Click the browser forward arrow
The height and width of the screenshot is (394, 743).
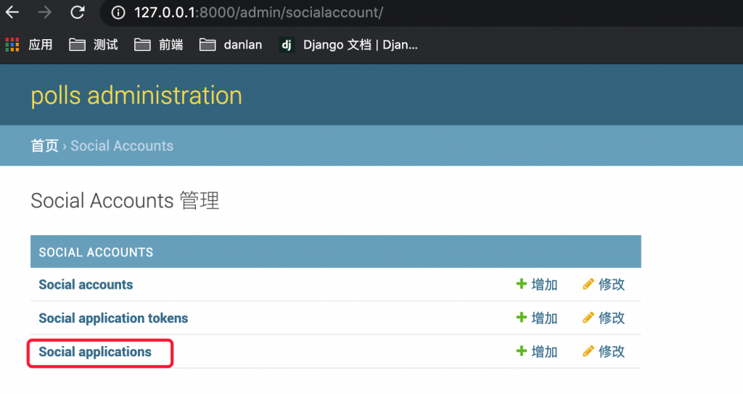click(x=45, y=12)
